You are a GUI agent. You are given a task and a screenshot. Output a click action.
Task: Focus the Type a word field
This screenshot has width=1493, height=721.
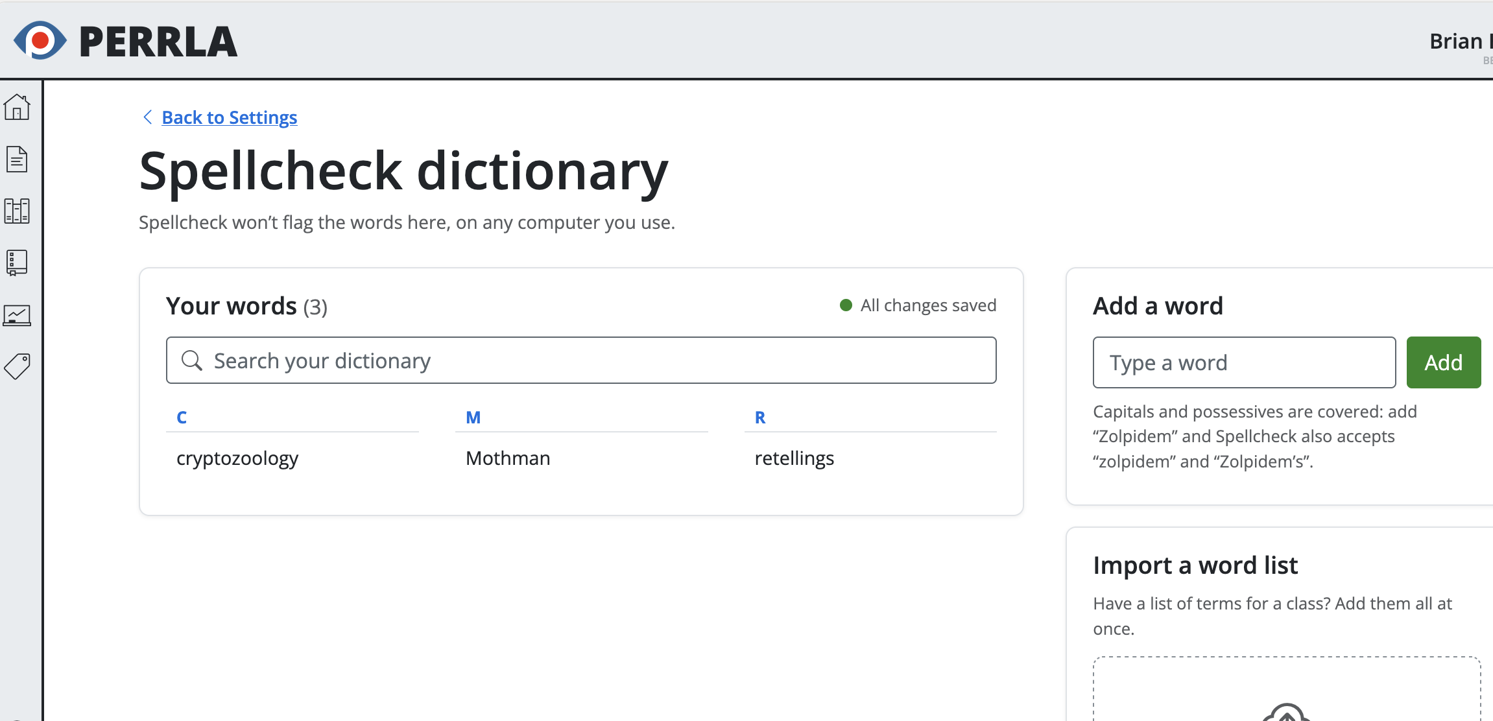coord(1245,362)
